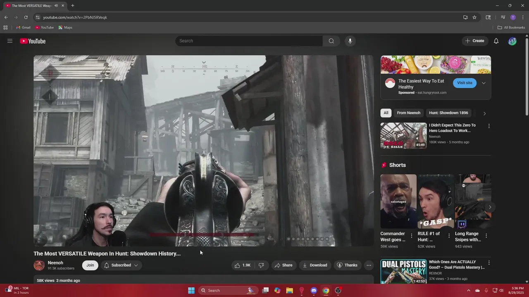Focus the YouTube search field
This screenshot has width=529, height=297.
point(249,41)
